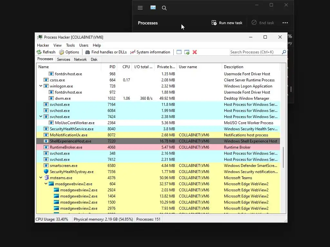Select the ShellExperienceHost.exe row
Screen dimensions: 330x247
click(x=158, y=141)
